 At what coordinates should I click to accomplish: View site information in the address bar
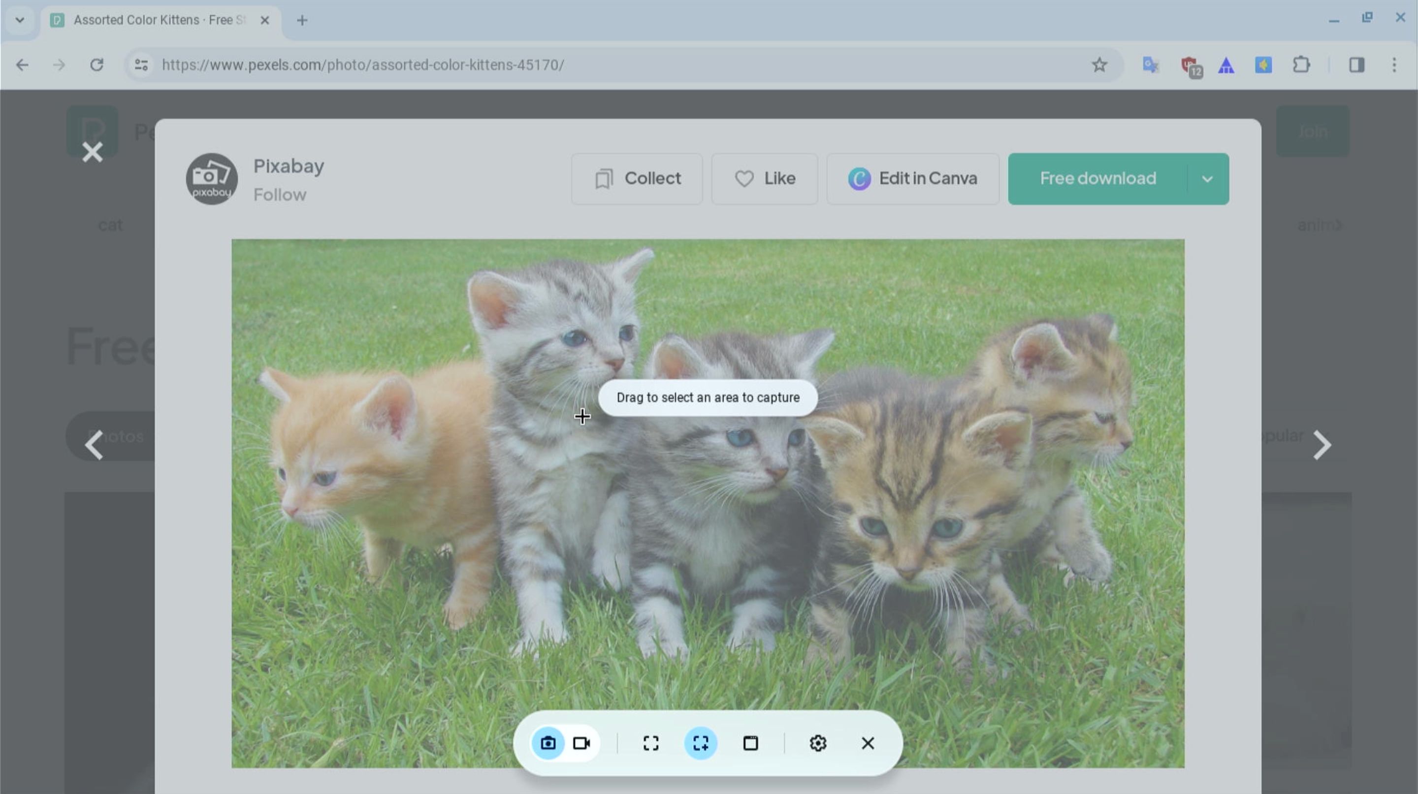pyautogui.click(x=140, y=65)
